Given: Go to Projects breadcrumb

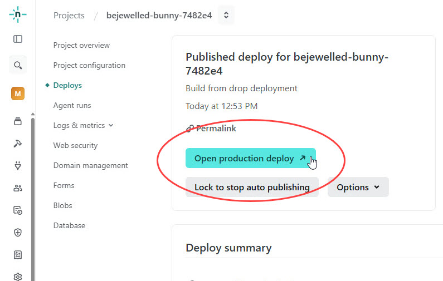Looking at the screenshot, I should pyautogui.click(x=69, y=15).
